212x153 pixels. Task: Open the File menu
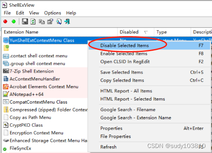coord(7,13)
